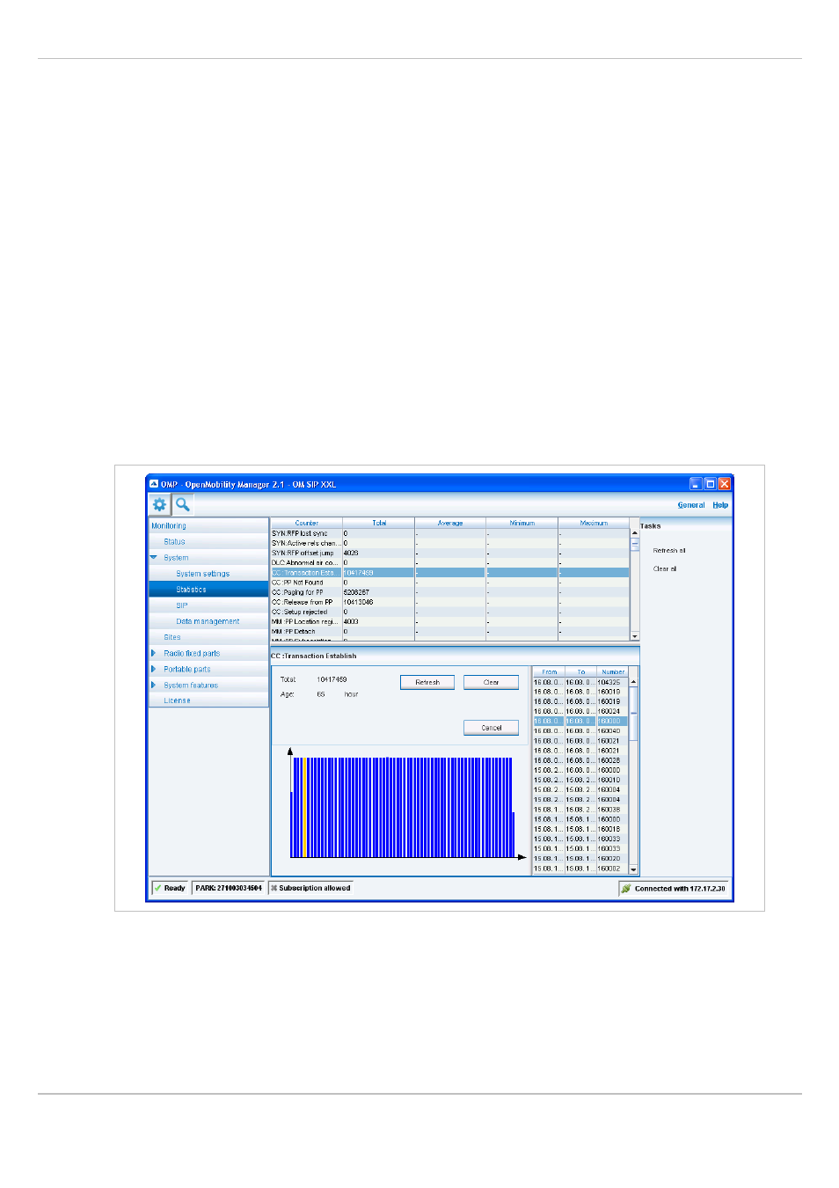Click the Subscription allowed status icon
The height and width of the screenshot is (1188, 839).
coord(274,889)
